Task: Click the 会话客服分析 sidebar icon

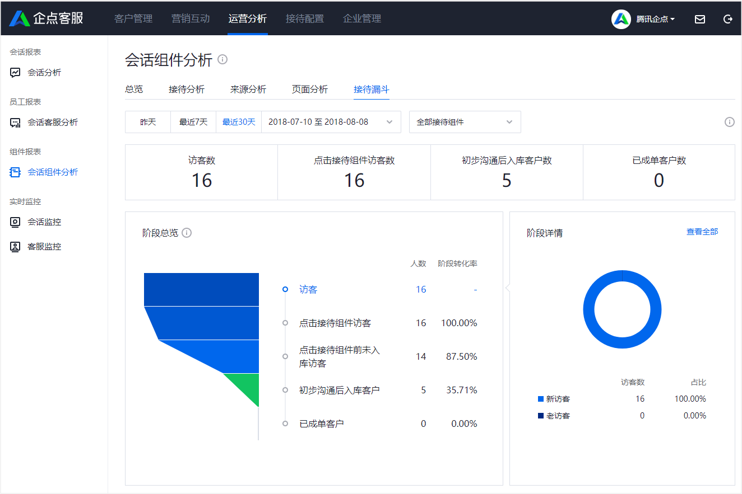Action: click(15, 123)
